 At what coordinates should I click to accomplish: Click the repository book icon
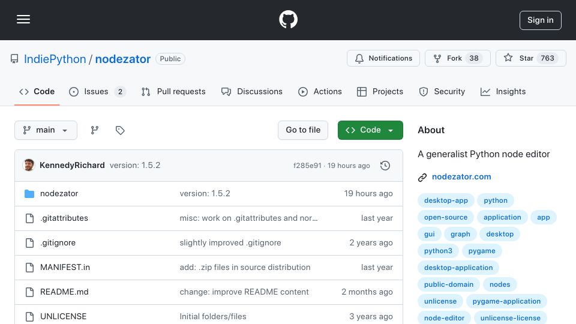click(14, 59)
